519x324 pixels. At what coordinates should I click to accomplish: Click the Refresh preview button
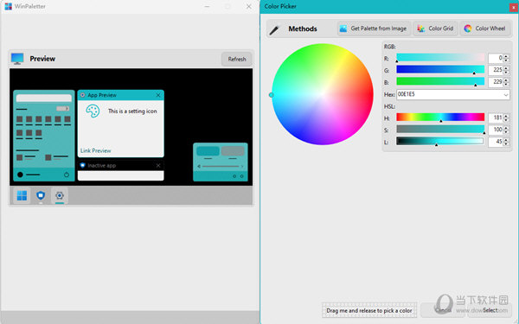237,59
